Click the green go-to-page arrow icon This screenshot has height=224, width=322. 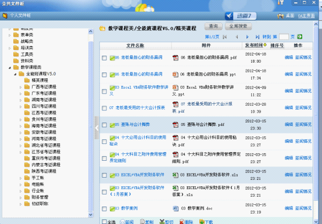click(x=299, y=37)
